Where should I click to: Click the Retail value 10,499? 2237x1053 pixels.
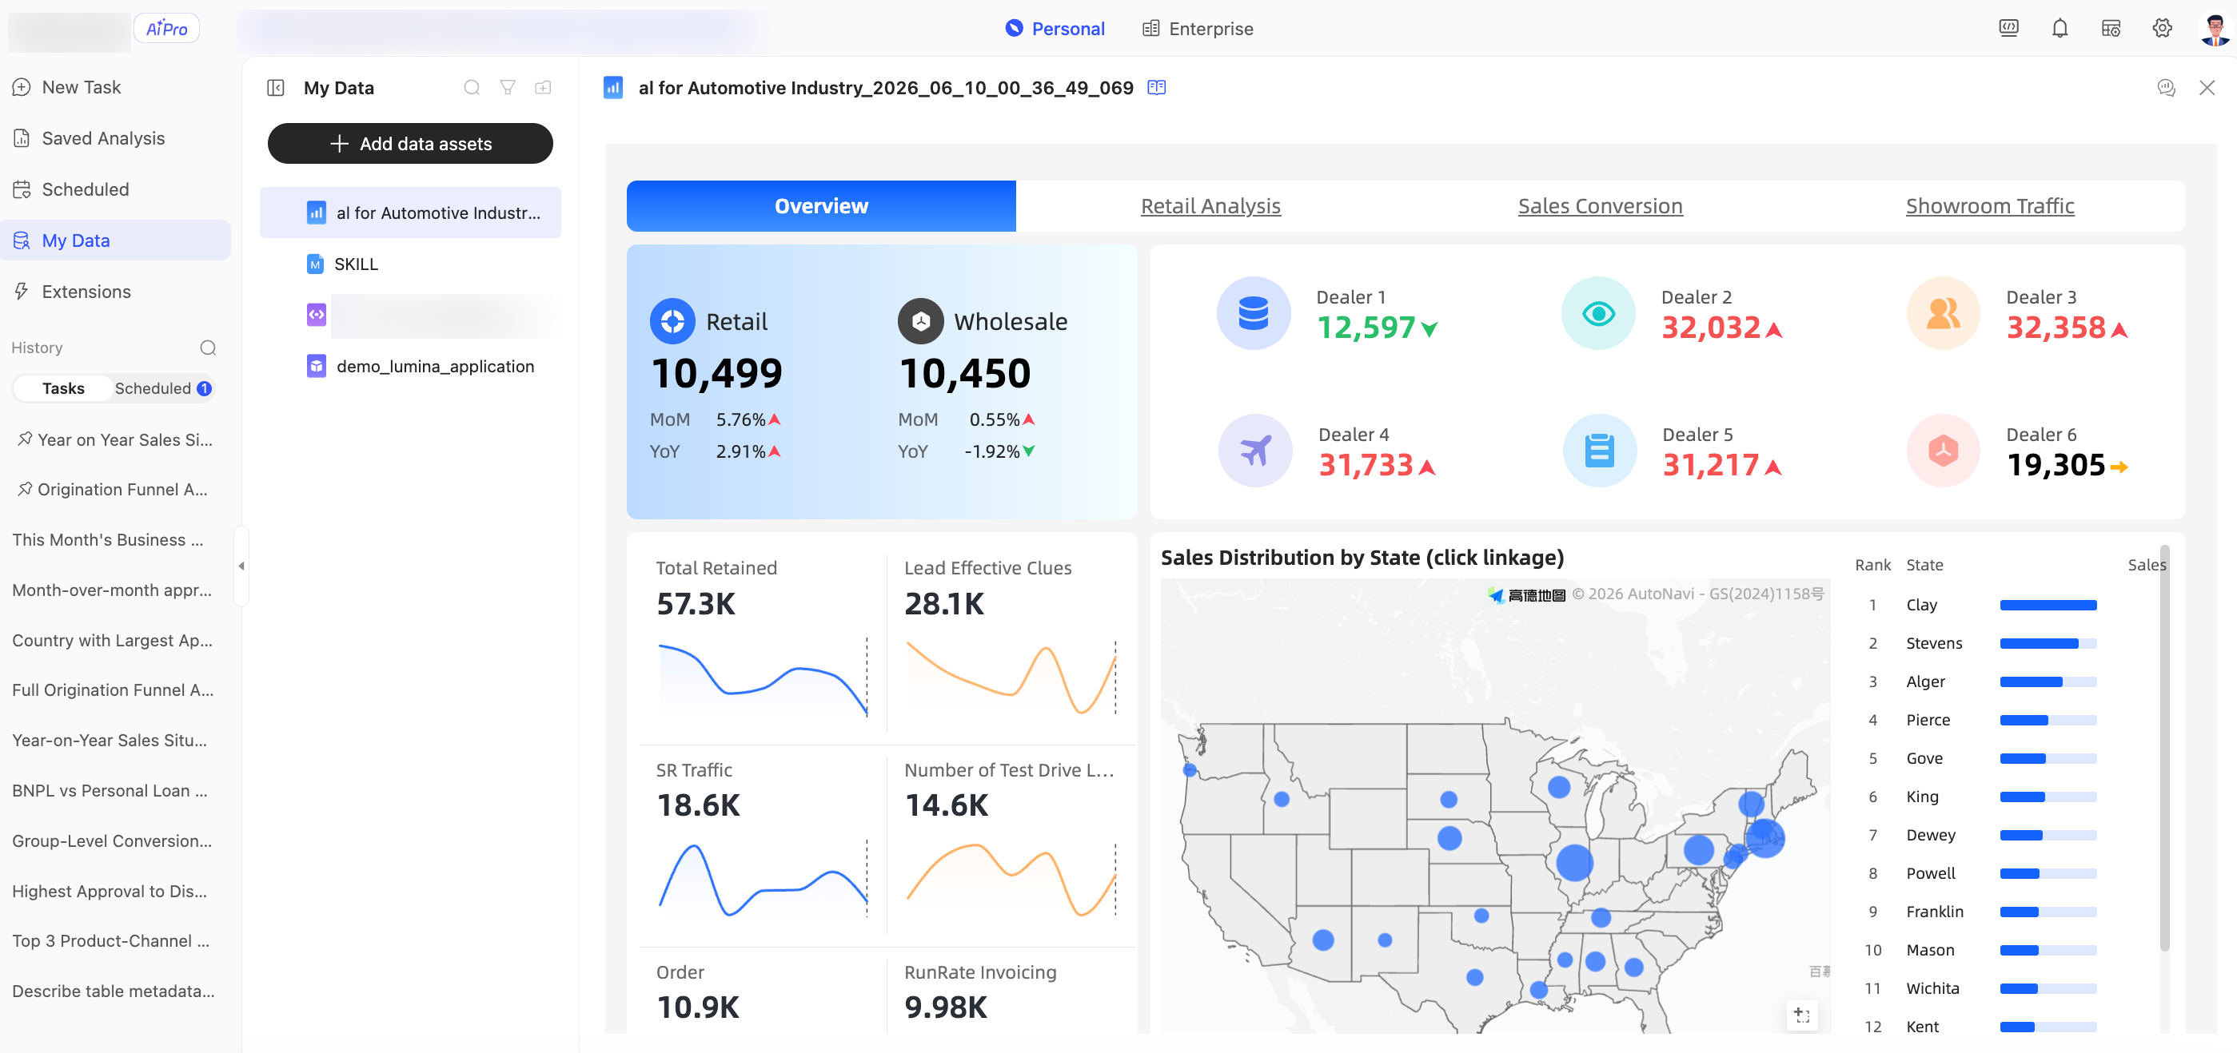[x=716, y=374]
